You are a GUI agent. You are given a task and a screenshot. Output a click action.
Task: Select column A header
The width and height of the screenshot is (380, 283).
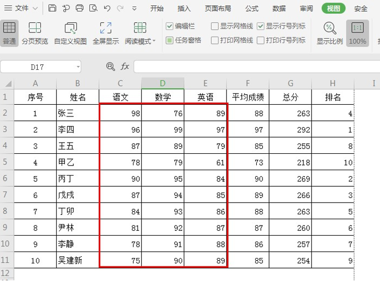(x=36, y=84)
